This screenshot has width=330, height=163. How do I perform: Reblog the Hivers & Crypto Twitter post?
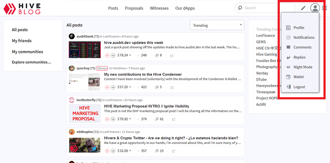point(174,151)
